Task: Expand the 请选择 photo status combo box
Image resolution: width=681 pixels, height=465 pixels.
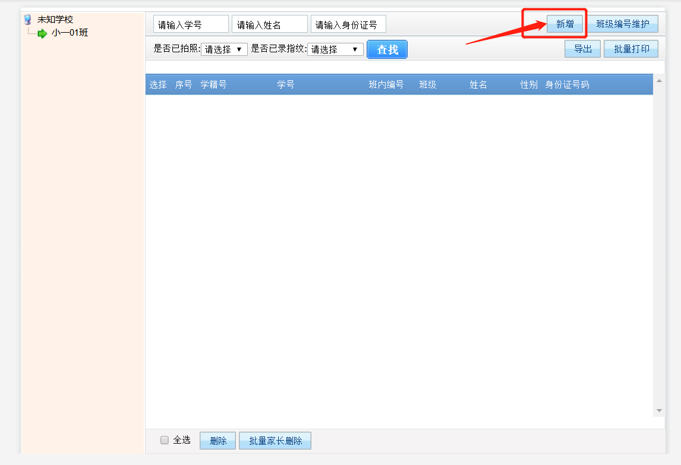Action: (x=225, y=49)
